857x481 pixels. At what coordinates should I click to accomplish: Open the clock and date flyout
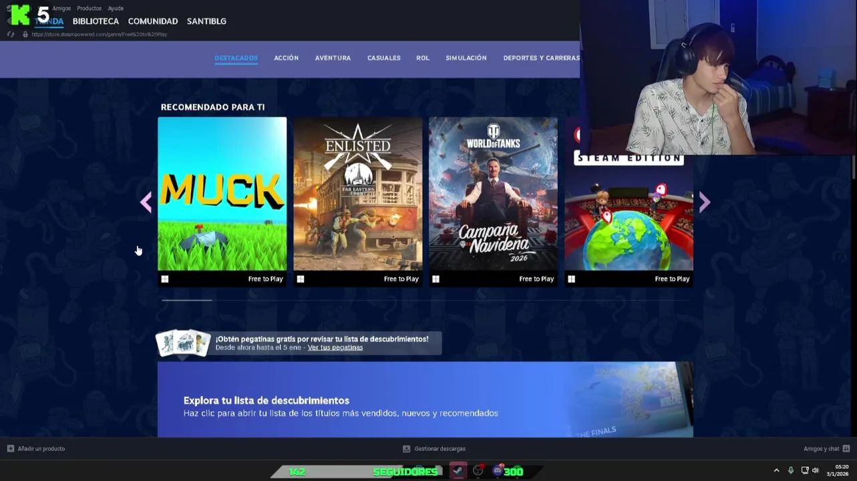pyautogui.click(x=838, y=470)
